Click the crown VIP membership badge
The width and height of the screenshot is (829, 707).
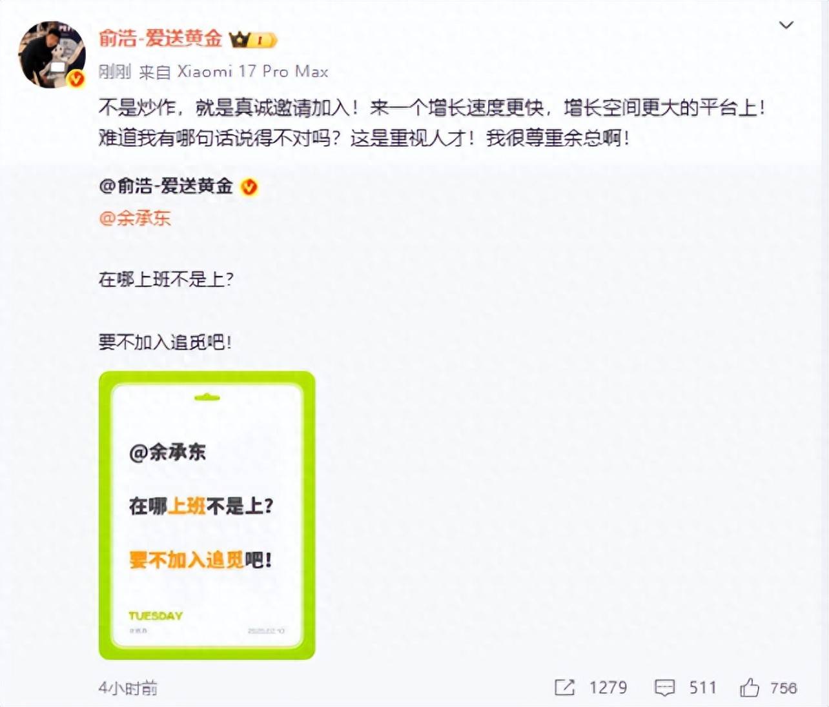pyautogui.click(x=253, y=40)
